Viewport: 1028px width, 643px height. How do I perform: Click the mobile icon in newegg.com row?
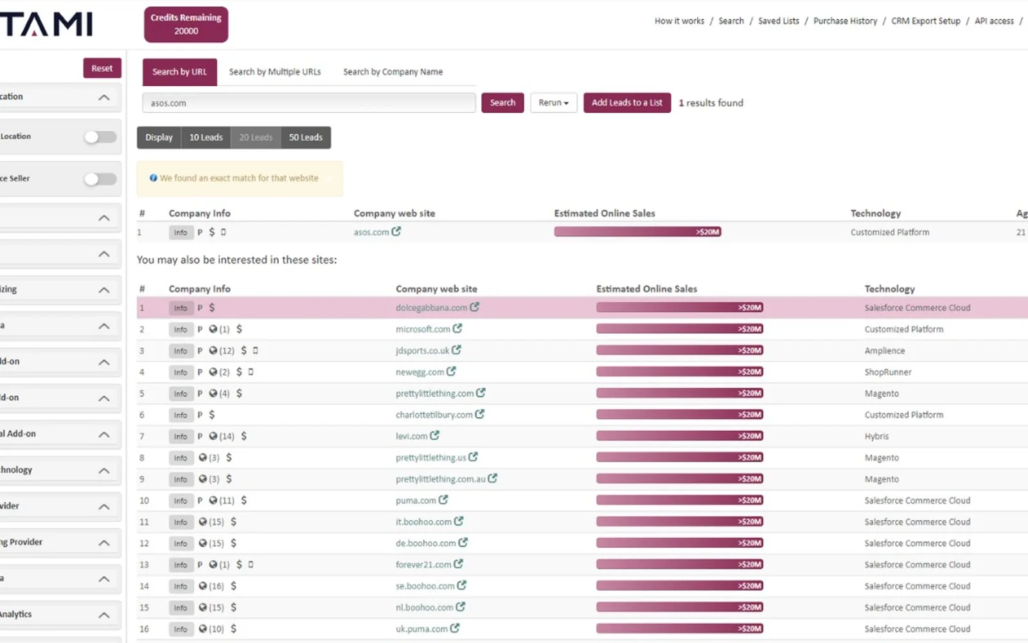click(251, 372)
